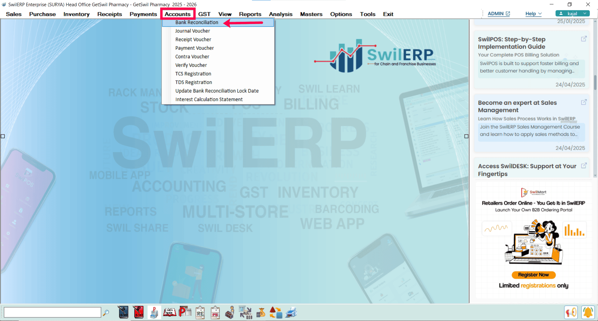
Task: Open Sales Management card external link icon
Action: click(x=584, y=102)
